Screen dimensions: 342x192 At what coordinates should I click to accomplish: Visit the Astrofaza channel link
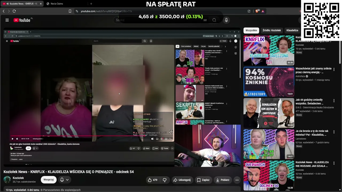pyautogui.click(x=301, y=76)
